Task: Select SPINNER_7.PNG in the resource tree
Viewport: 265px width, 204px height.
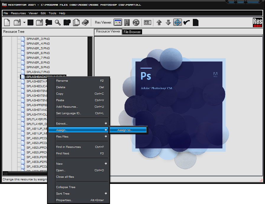Action: (38, 58)
